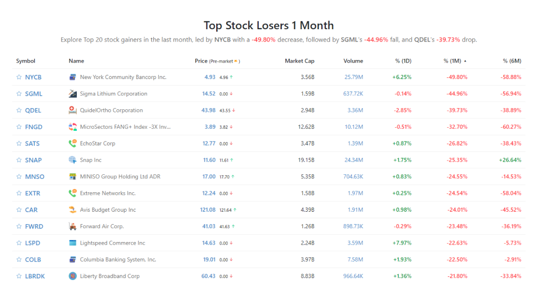Click the New York Community Bancorp logo icon

pos(72,77)
